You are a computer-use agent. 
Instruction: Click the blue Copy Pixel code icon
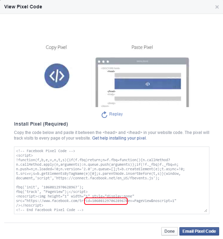pos(57,76)
